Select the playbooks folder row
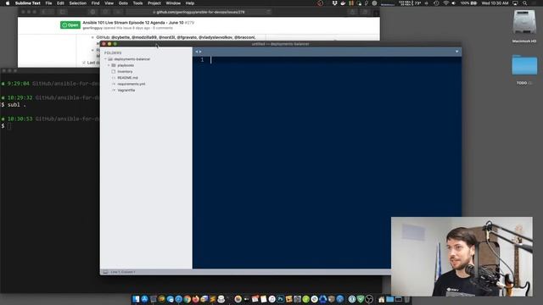This screenshot has width=543, height=305. (x=146, y=65)
